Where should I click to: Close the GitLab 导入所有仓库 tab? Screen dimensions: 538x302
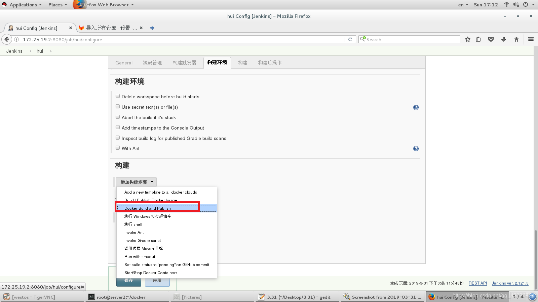141,28
